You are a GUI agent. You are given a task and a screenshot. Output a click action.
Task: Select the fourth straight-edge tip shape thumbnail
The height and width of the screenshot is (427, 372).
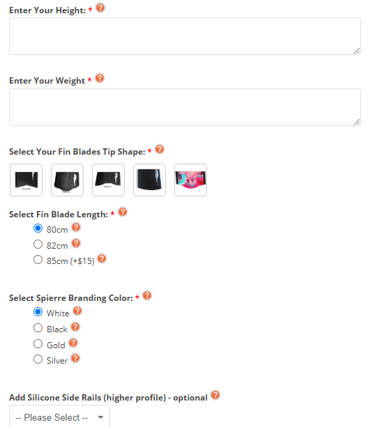pos(149,180)
